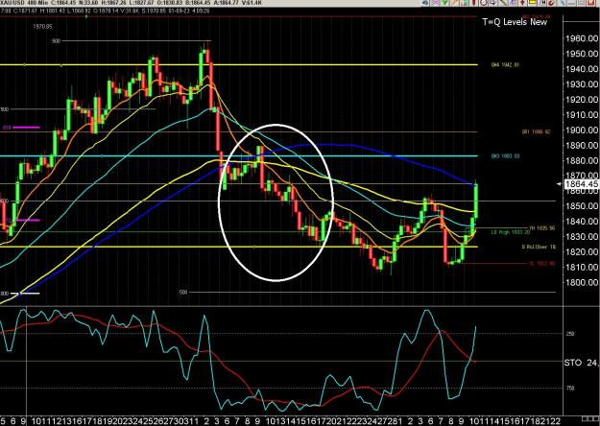The height and width of the screenshot is (426, 600).
Task: Select the cyan QH3 horizontal level line
Action: coord(239,156)
